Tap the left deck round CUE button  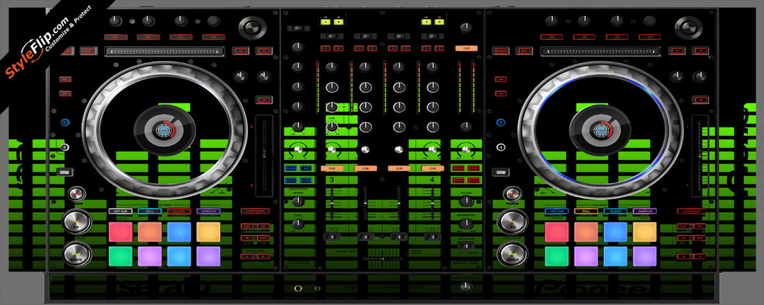76,221
